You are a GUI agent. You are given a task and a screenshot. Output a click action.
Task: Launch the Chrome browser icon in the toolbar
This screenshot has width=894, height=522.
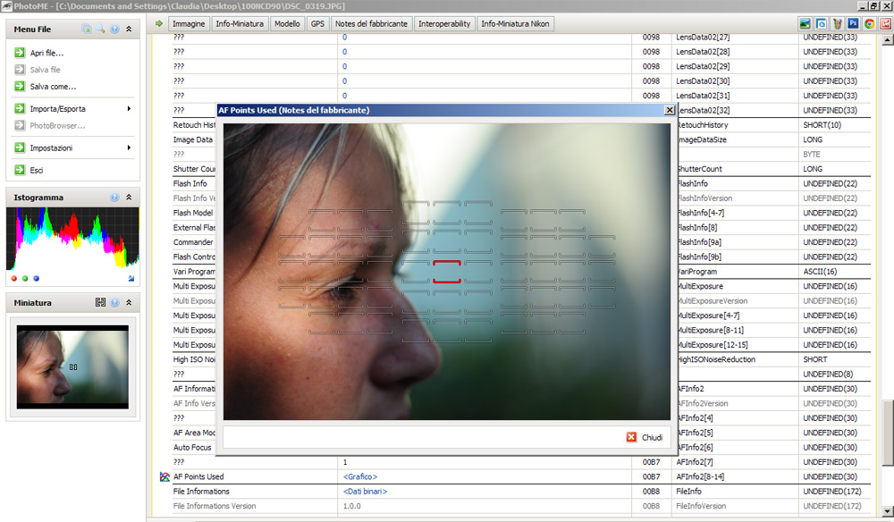tap(869, 24)
